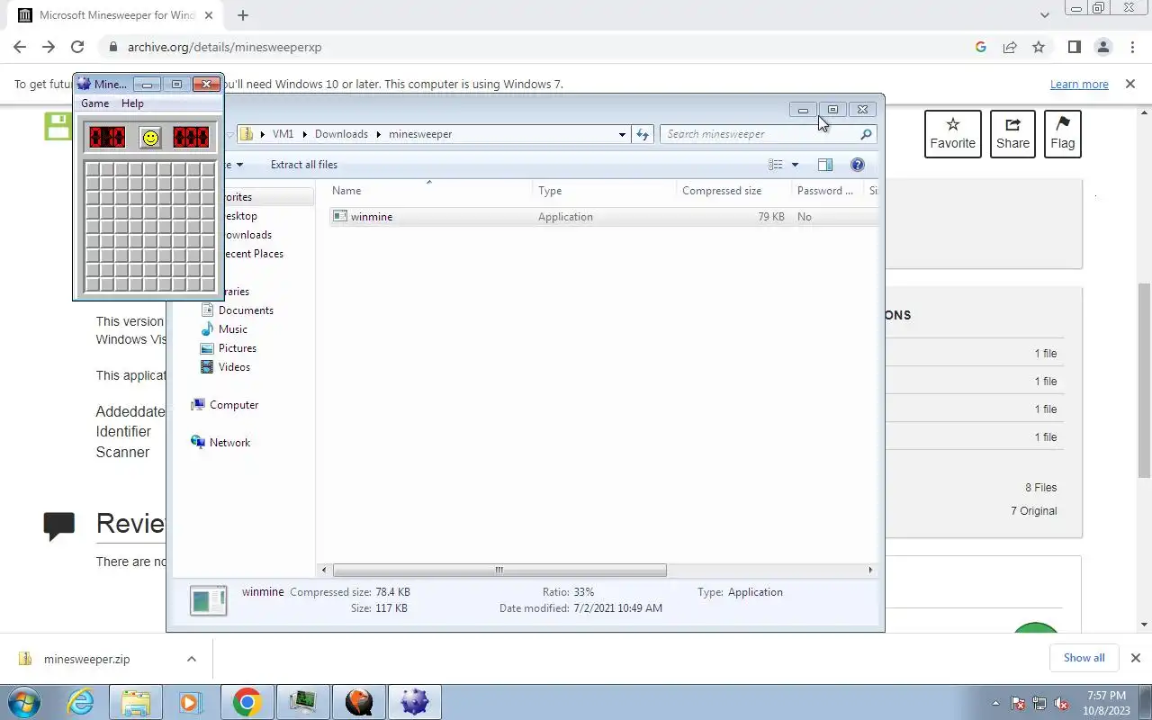The width and height of the screenshot is (1152, 720).
Task: Click the Favorite button on archive.org page
Action: click(953, 134)
